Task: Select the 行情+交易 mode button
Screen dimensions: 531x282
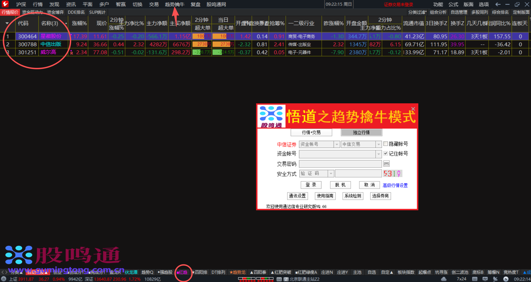Action: click(311, 132)
